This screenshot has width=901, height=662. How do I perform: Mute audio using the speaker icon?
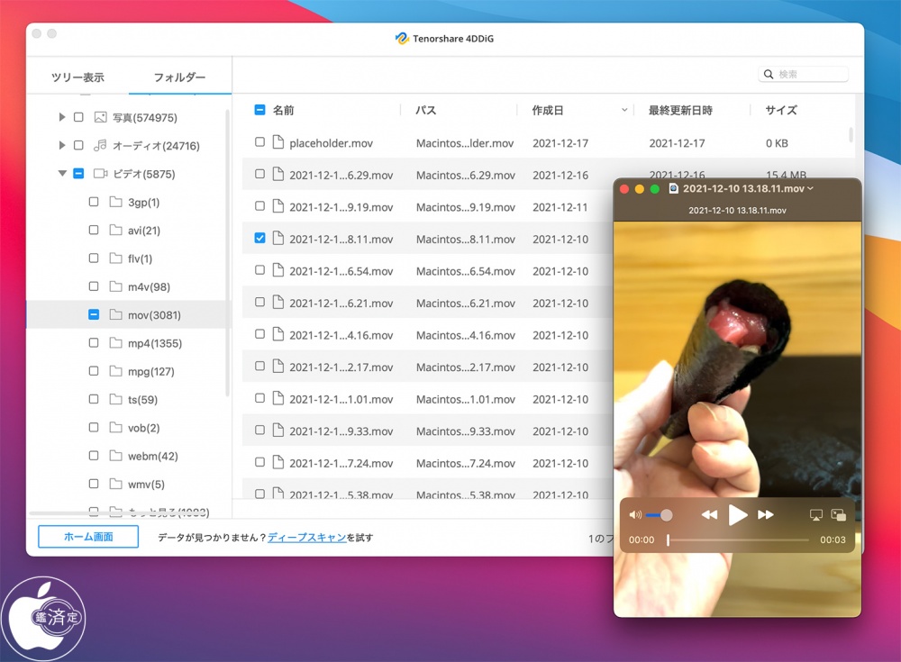point(635,515)
